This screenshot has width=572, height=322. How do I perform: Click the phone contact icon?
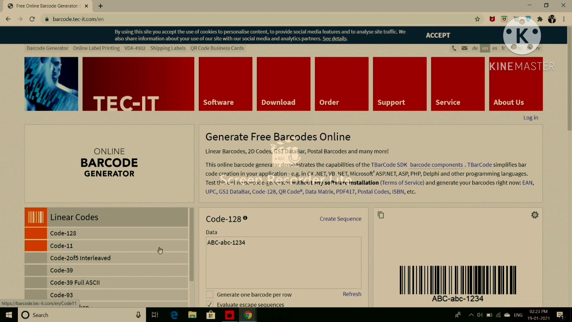(x=454, y=48)
